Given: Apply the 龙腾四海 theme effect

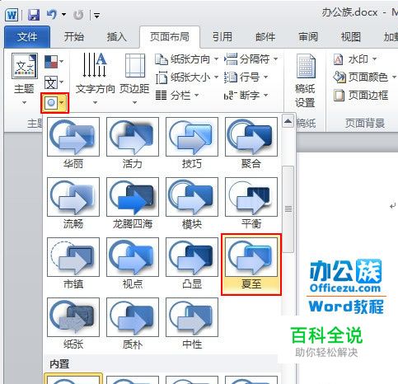Looking at the screenshot, I should pyautogui.click(x=133, y=203).
